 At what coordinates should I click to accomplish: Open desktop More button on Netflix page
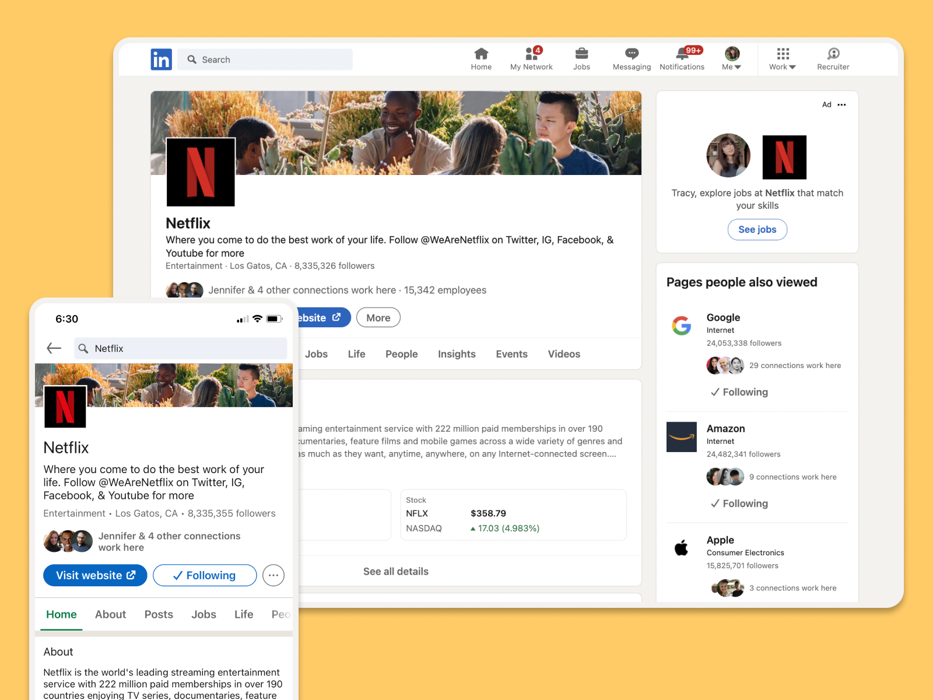point(378,318)
